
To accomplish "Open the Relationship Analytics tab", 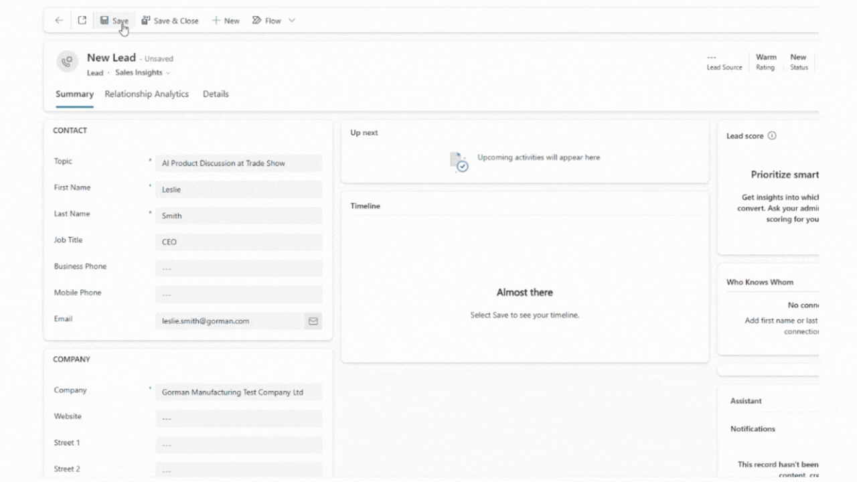I will point(147,94).
